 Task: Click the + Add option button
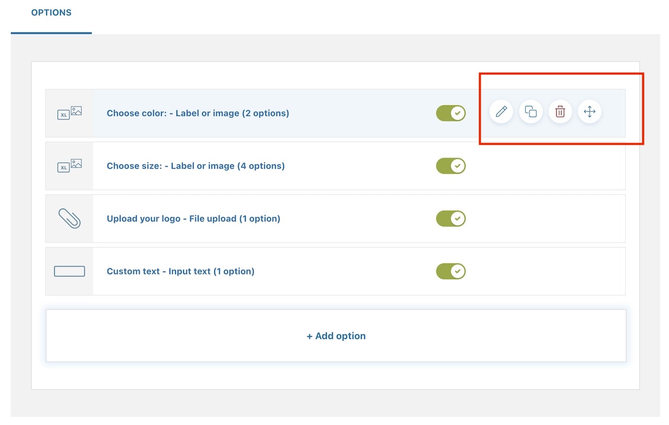pyautogui.click(x=336, y=336)
